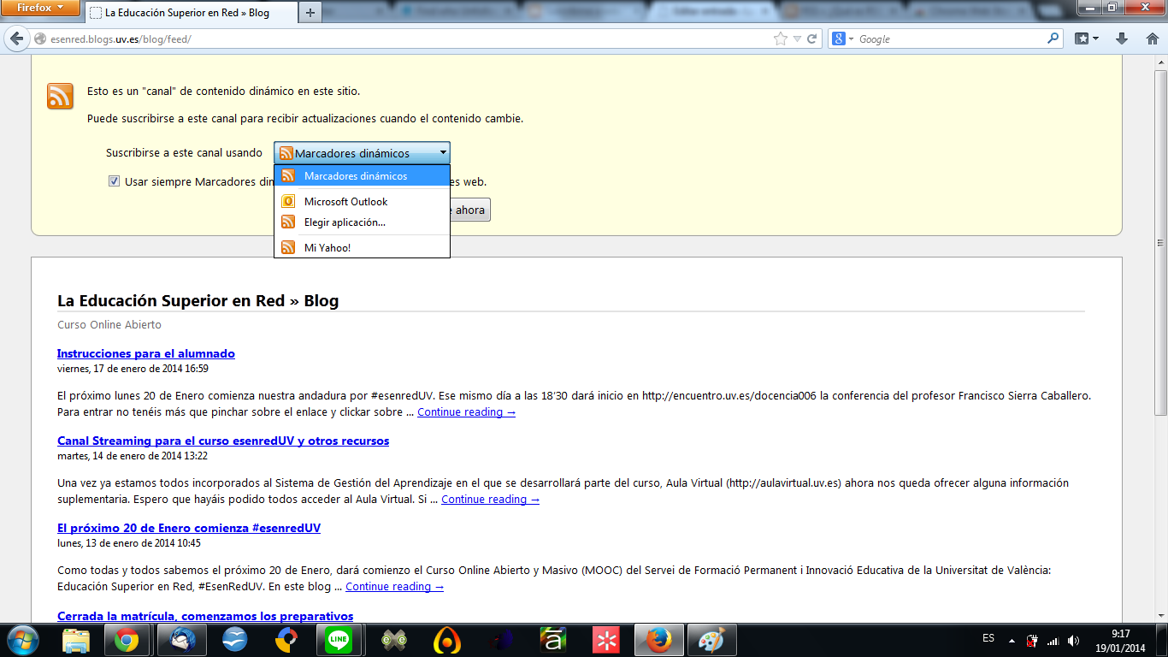Click the magnifying glass to search Google
1168x657 pixels.
coord(1051,38)
